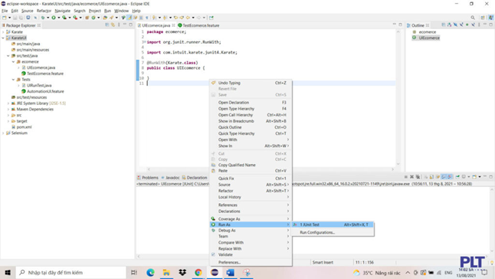This screenshot has width=495, height=279.
Task: Open the Quick Access search magnifier
Action: pos(473,18)
